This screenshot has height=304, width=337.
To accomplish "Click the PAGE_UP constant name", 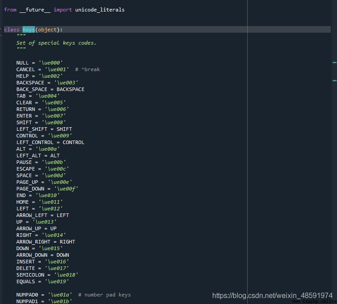I will click(27, 182).
